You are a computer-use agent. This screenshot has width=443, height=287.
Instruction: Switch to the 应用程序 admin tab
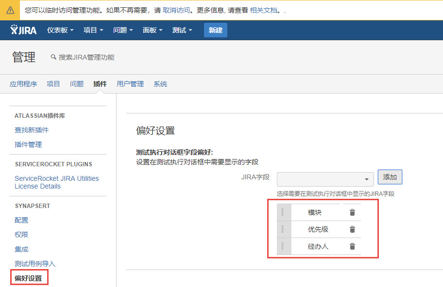pos(23,84)
